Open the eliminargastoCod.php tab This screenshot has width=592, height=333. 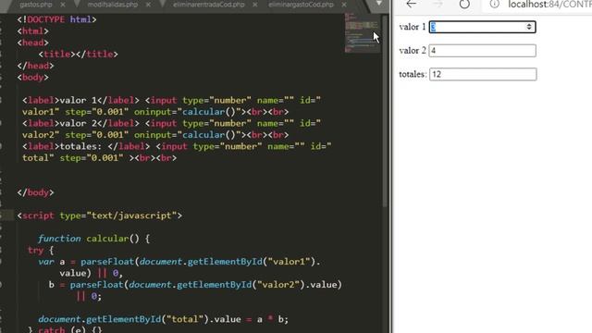(x=301, y=5)
